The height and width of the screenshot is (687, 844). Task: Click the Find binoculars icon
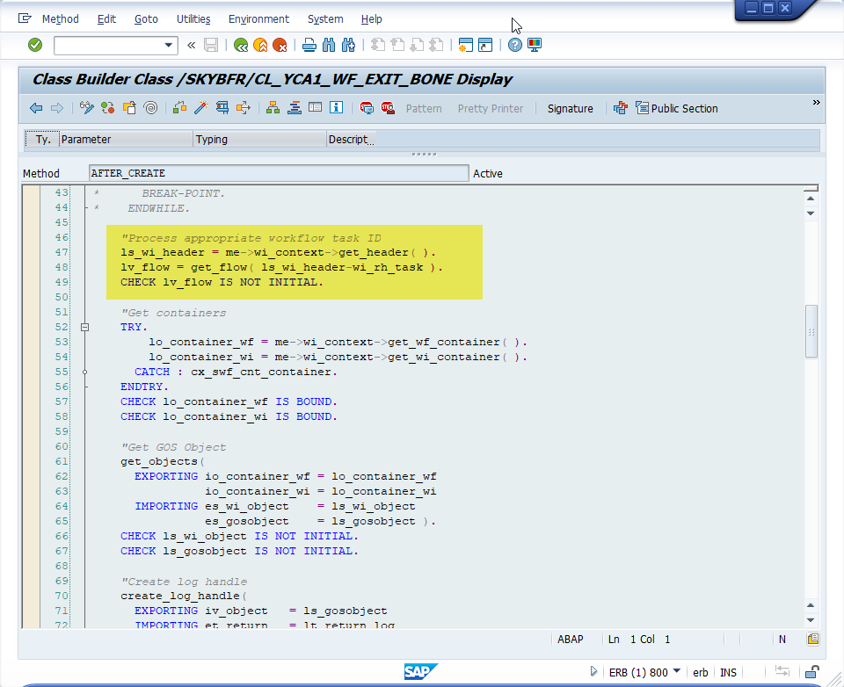[329, 45]
